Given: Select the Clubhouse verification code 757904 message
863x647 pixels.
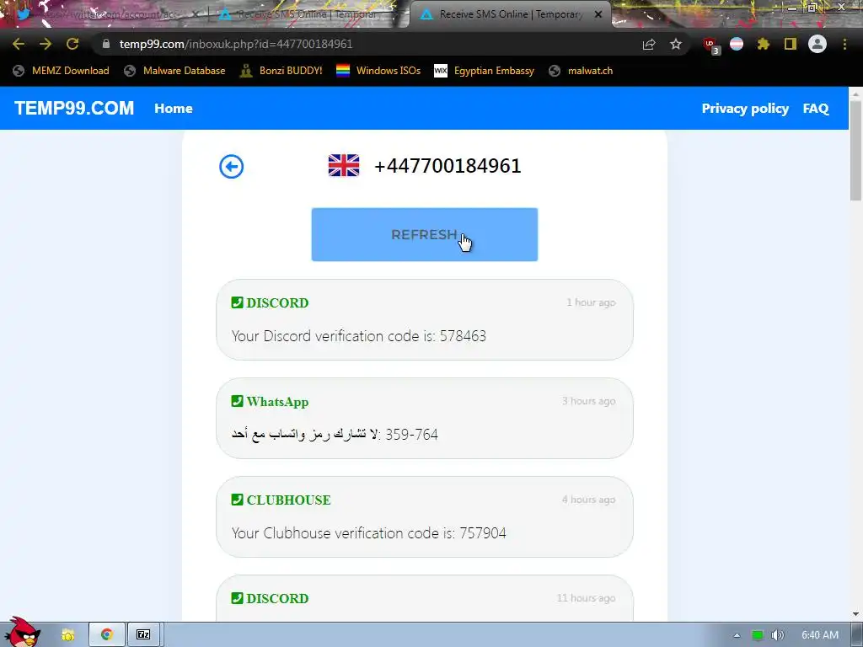Looking at the screenshot, I should (369, 532).
